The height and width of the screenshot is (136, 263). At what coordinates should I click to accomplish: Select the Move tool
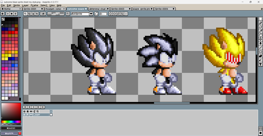pos(260,39)
